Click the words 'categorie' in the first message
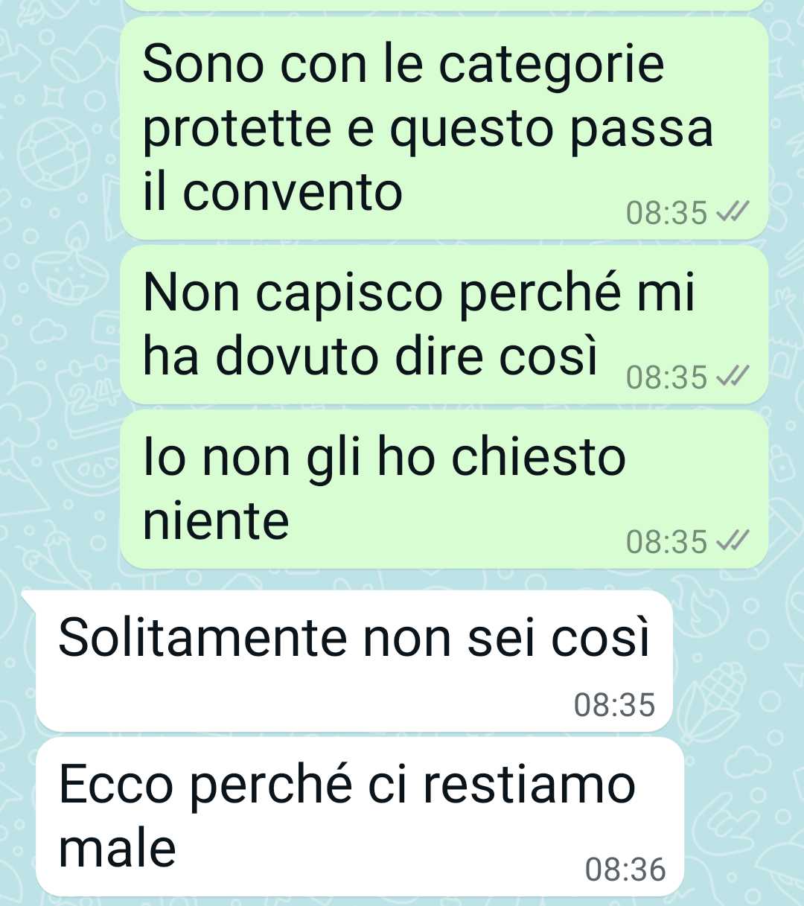804x906 pixels. click(x=551, y=66)
